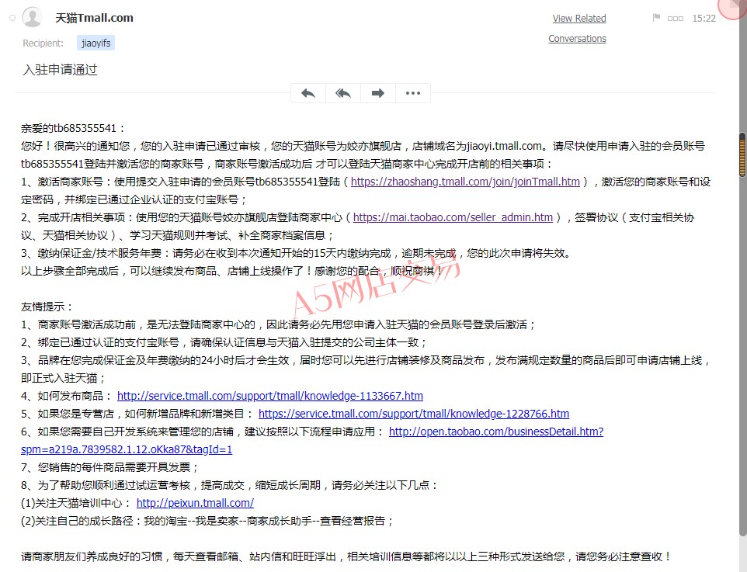Open the Conversations link
This screenshot has height=572, width=747.
click(x=578, y=39)
